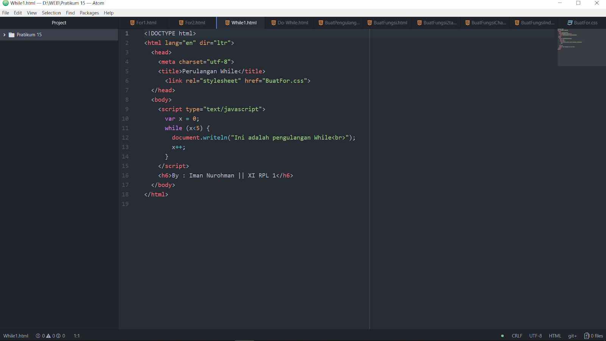Screen dimensions: 606x341
Task: Open the Packages menu
Action: pyautogui.click(x=89, y=13)
